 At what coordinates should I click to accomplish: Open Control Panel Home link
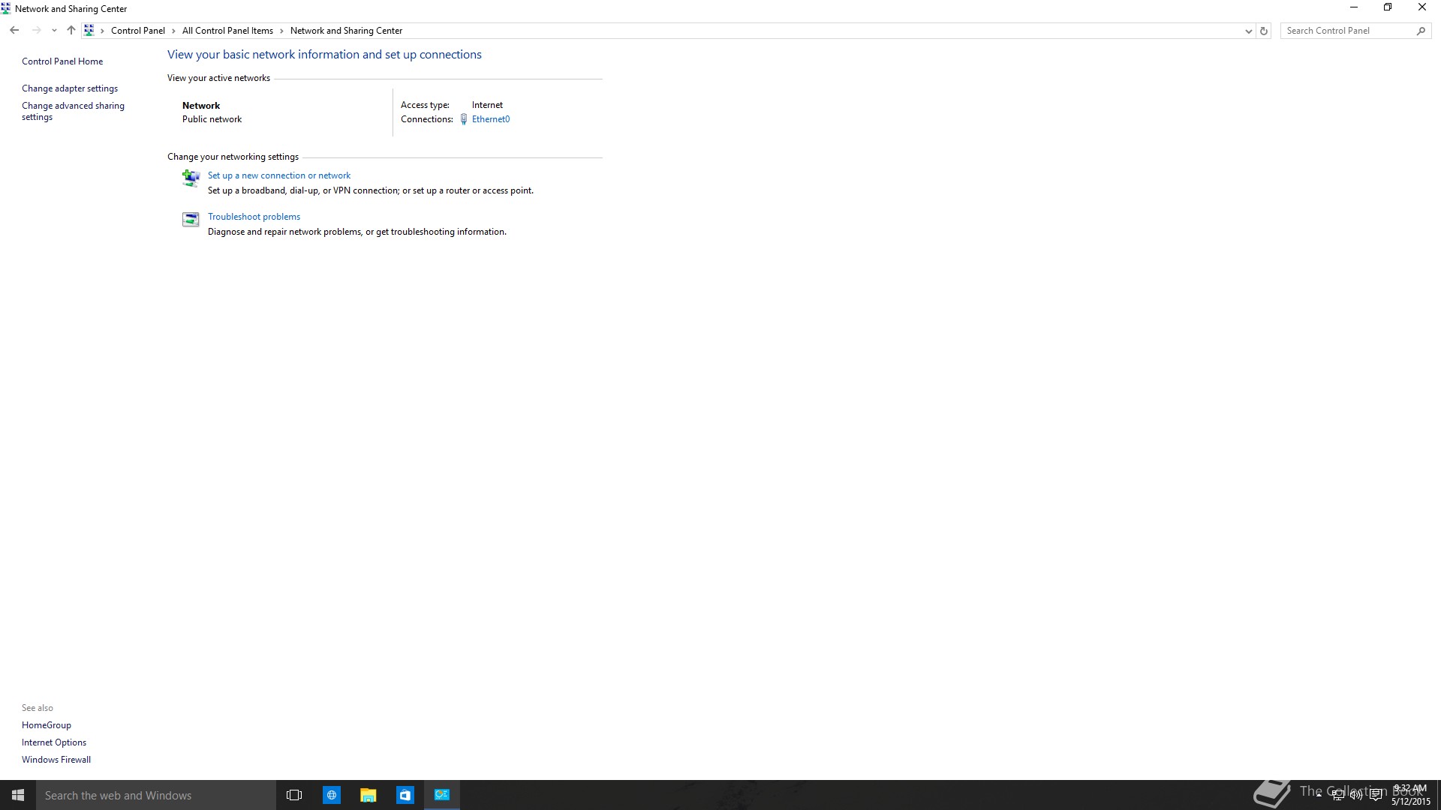point(62,61)
